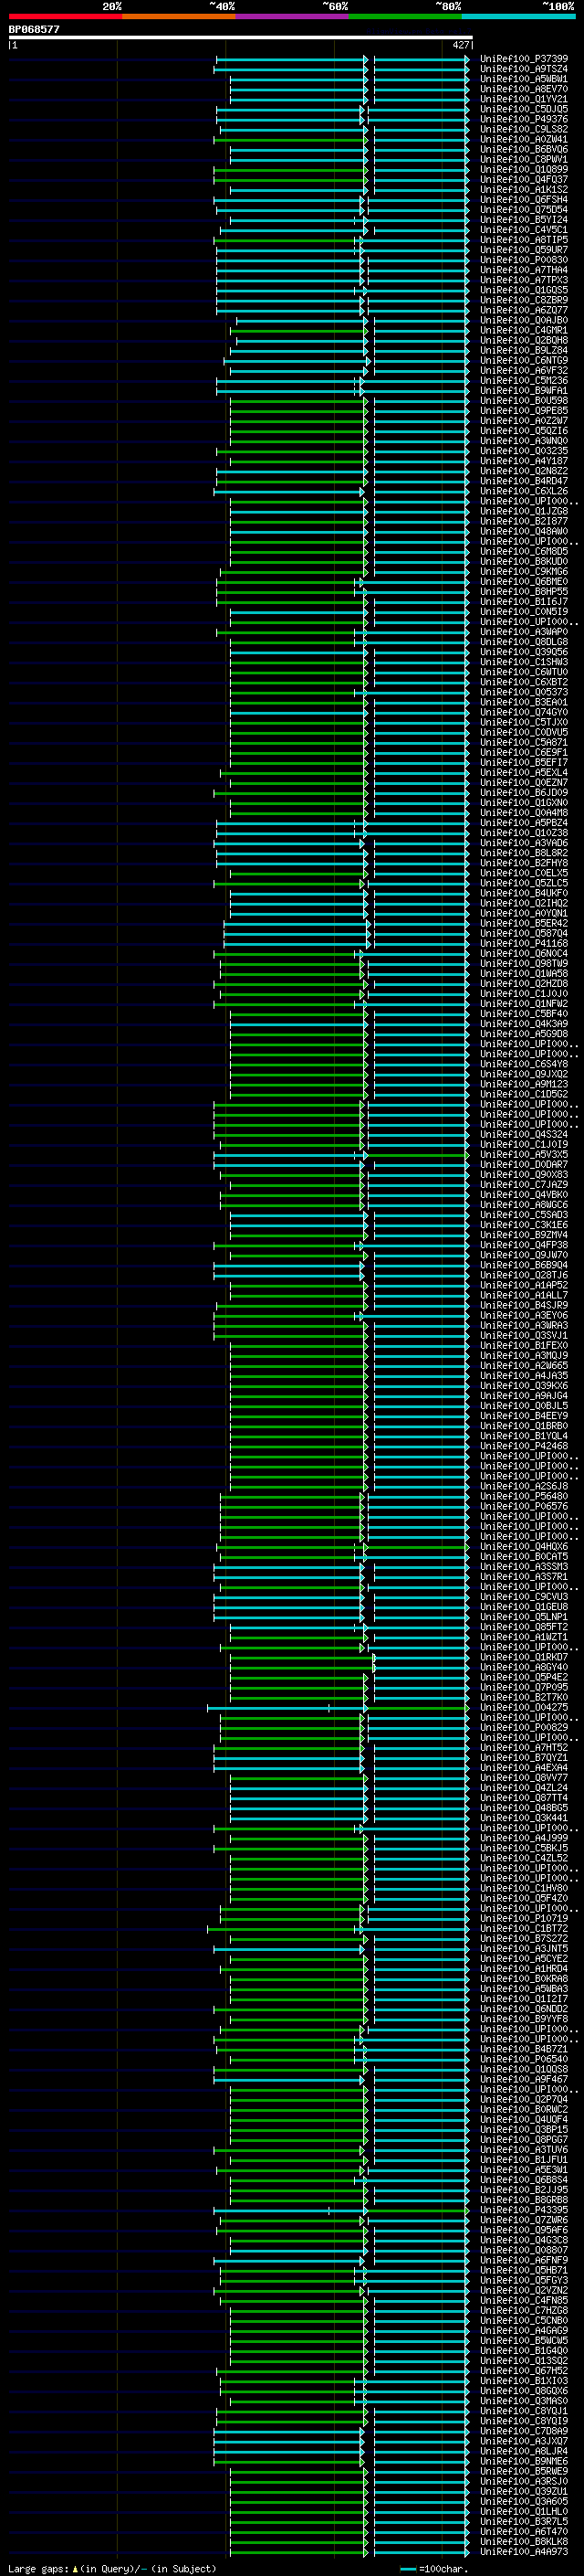Screen dimensions: 584x2576
Task: Select hit label UniRef100_P43395
Action: [x=524, y=2211]
